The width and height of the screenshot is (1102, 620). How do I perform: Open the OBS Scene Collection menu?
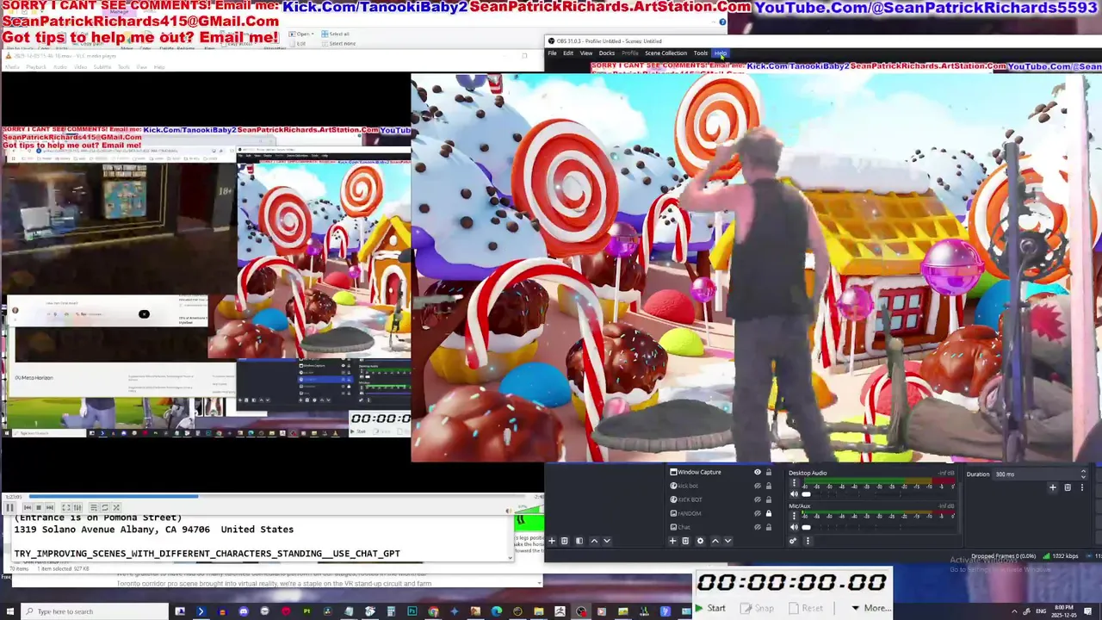[x=666, y=53]
